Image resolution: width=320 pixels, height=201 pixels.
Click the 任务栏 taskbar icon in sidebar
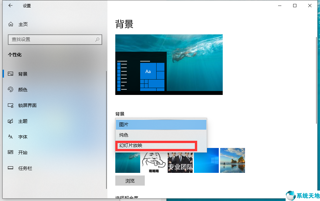[10, 168]
